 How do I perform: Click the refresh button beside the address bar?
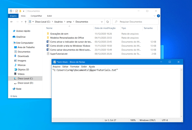108,22
